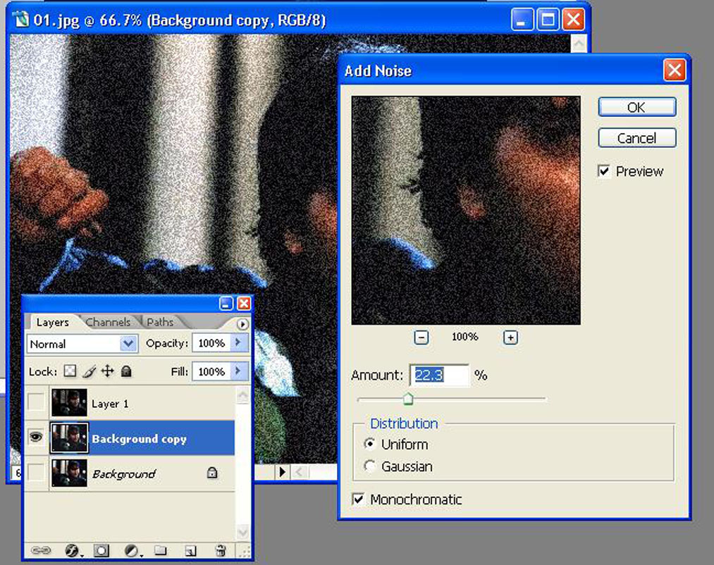
Task: Click the Opacity value field
Action: 211,343
